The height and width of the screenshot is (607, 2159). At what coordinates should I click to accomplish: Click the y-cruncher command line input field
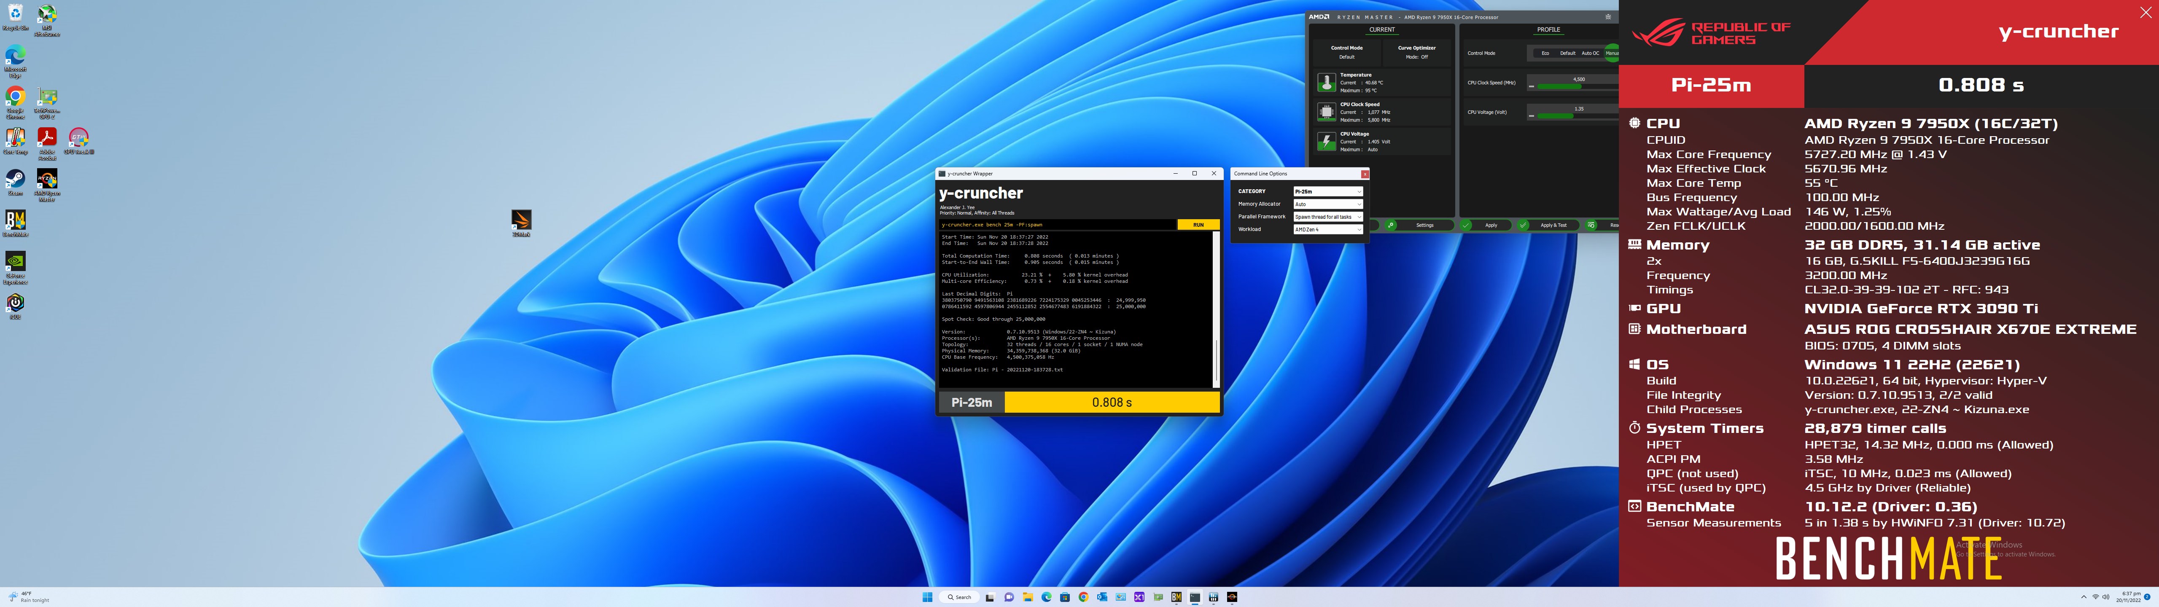tap(1057, 225)
